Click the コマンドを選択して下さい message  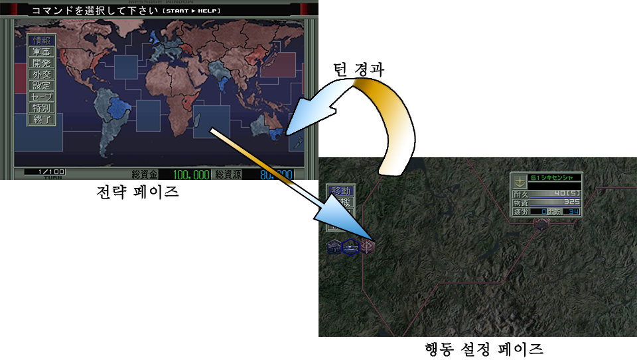(x=95, y=11)
